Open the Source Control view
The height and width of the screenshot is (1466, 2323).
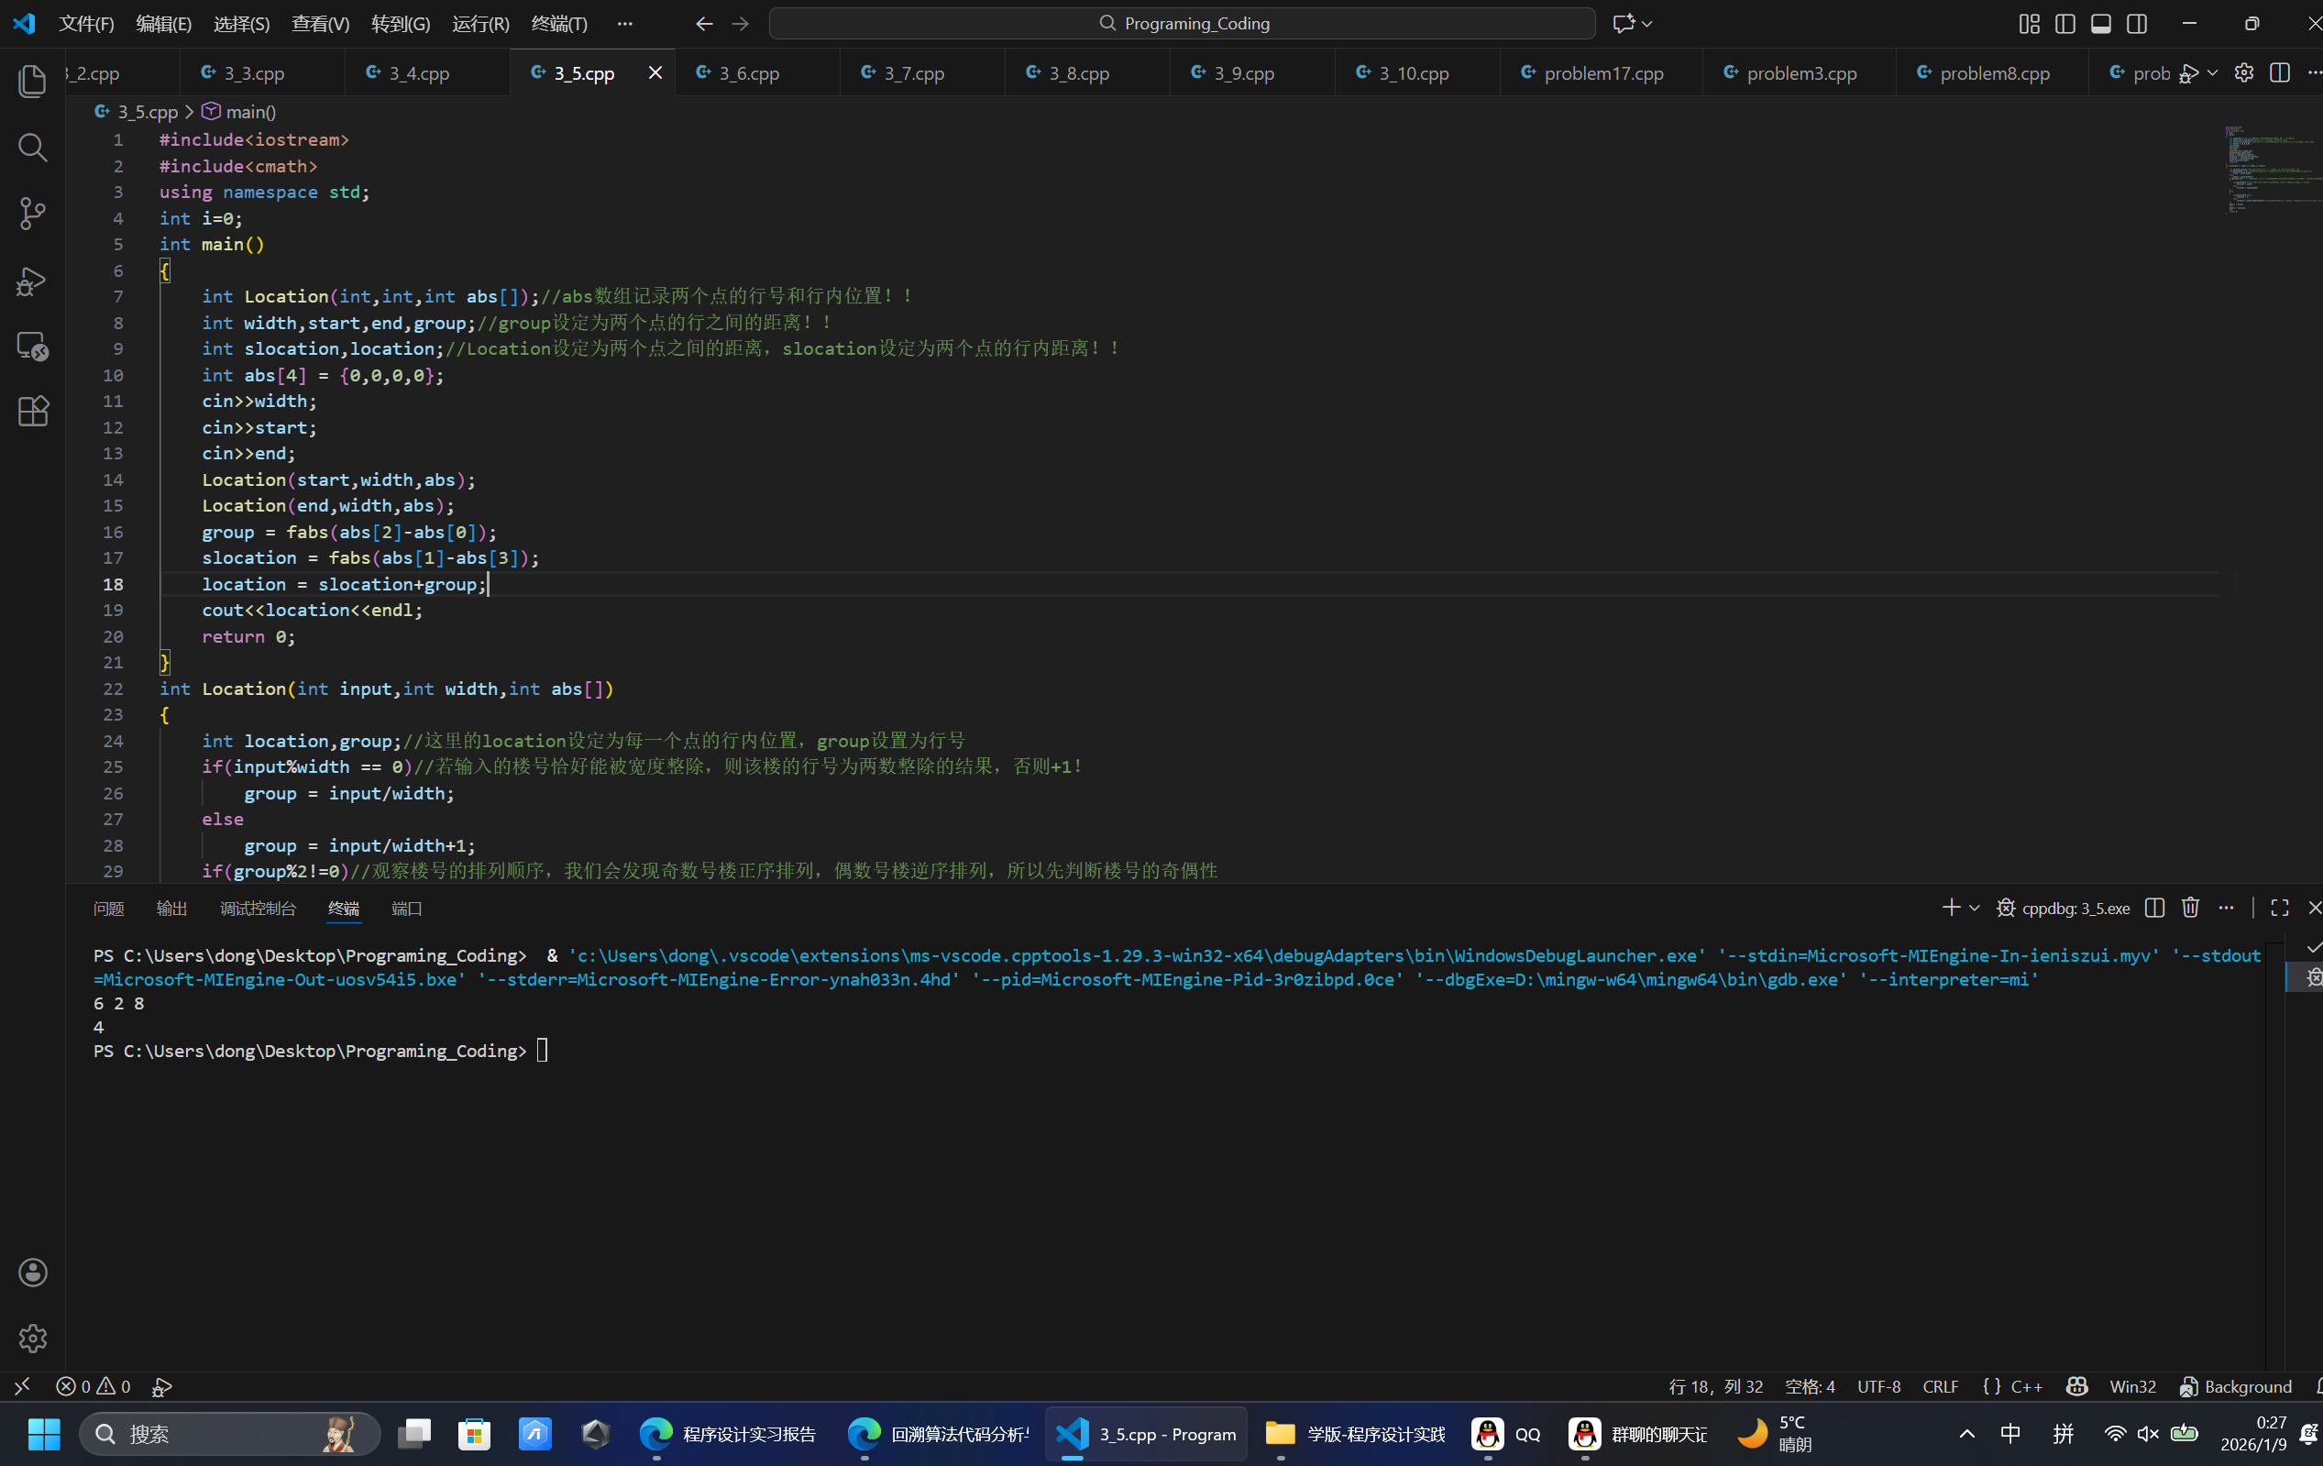pos(33,214)
